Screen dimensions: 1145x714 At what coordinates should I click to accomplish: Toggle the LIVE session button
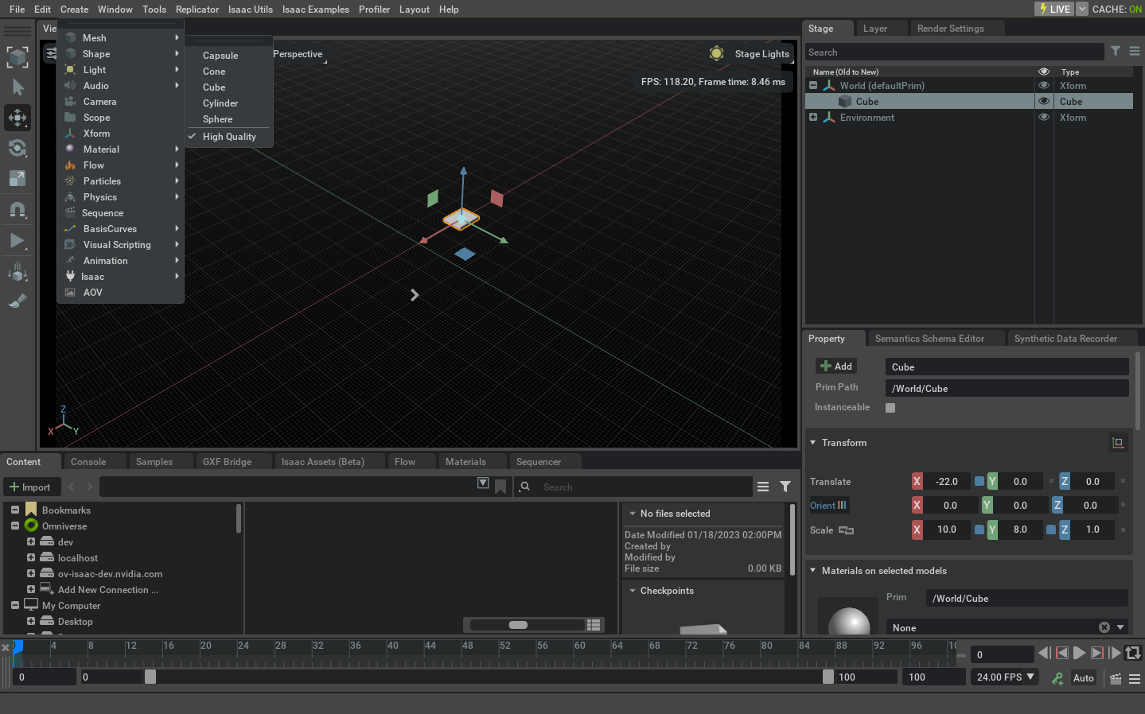click(1055, 9)
